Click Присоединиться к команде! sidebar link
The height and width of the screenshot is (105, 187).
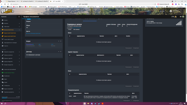11,43
